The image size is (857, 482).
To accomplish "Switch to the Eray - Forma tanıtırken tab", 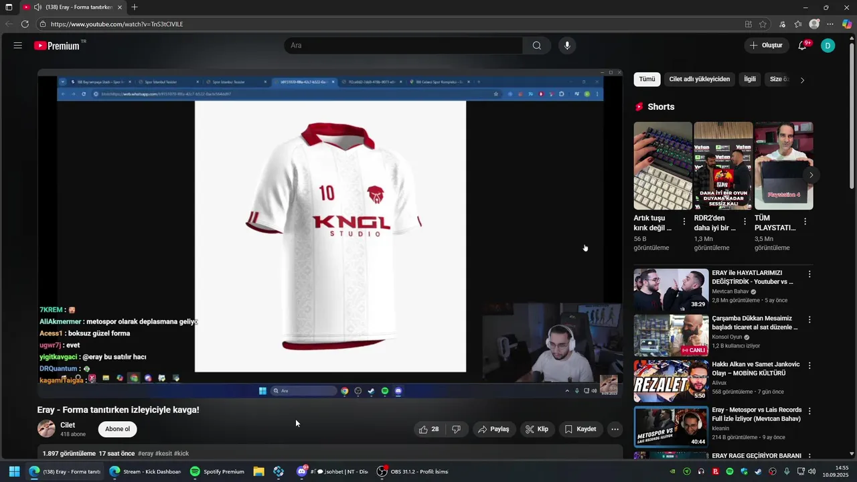I will 73,7.
